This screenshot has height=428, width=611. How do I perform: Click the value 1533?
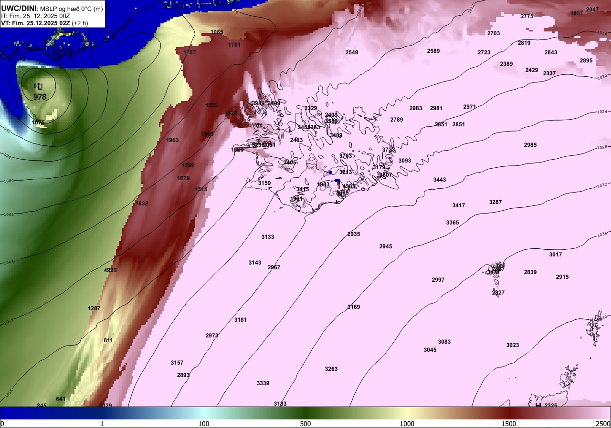(212, 105)
